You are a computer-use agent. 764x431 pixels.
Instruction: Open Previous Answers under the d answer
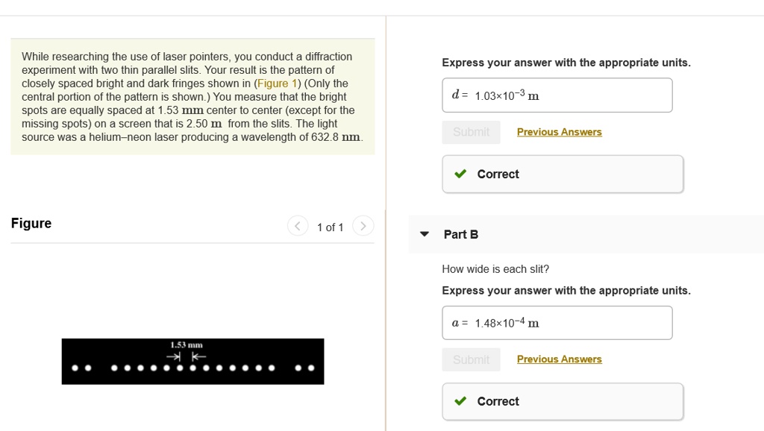(559, 132)
